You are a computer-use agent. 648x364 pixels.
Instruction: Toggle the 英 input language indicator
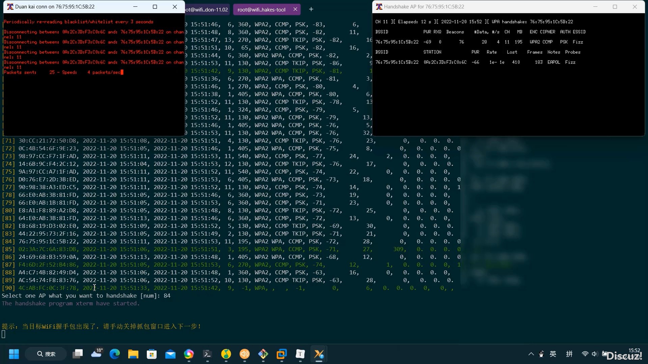coord(553,354)
